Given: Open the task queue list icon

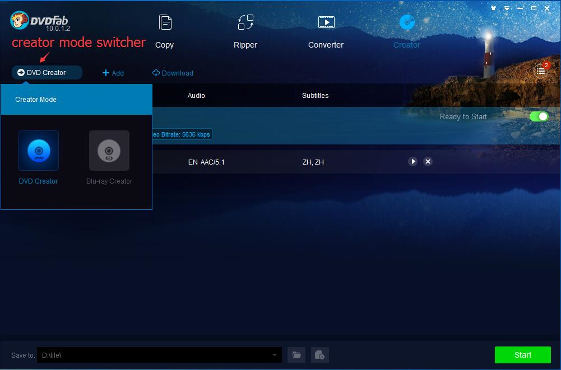Looking at the screenshot, I should point(540,71).
